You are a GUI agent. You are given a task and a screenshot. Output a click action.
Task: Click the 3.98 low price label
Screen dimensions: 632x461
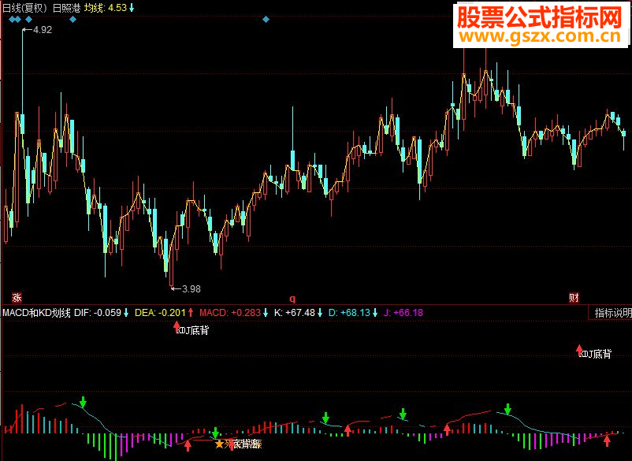[x=191, y=289]
